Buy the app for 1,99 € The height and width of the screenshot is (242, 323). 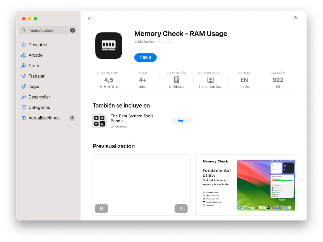pos(146,58)
